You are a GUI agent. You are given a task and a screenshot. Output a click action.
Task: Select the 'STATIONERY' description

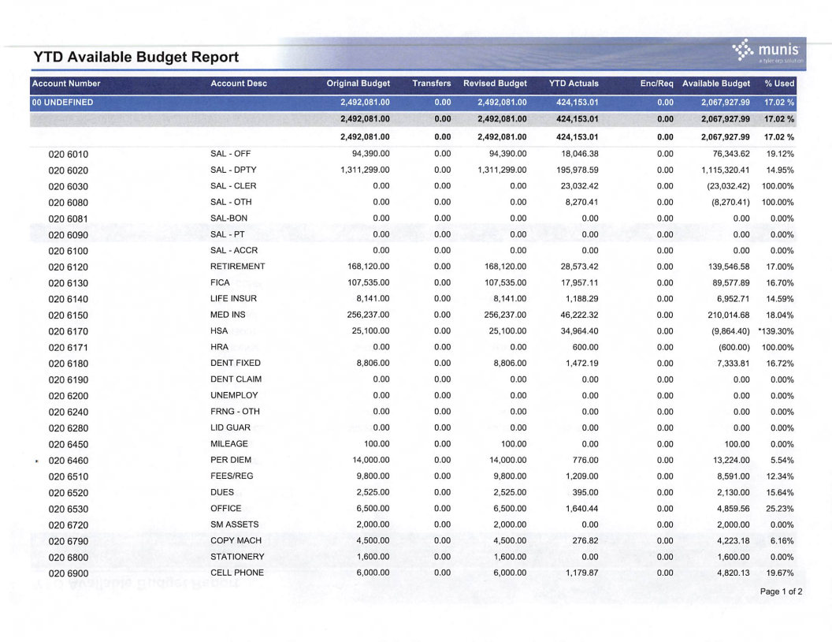[237, 557]
